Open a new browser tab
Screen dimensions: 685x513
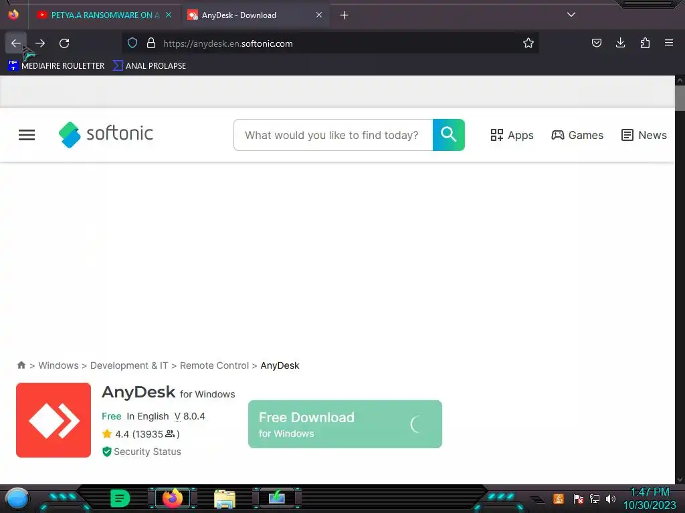pyautogui.click(x=345, y=15)
